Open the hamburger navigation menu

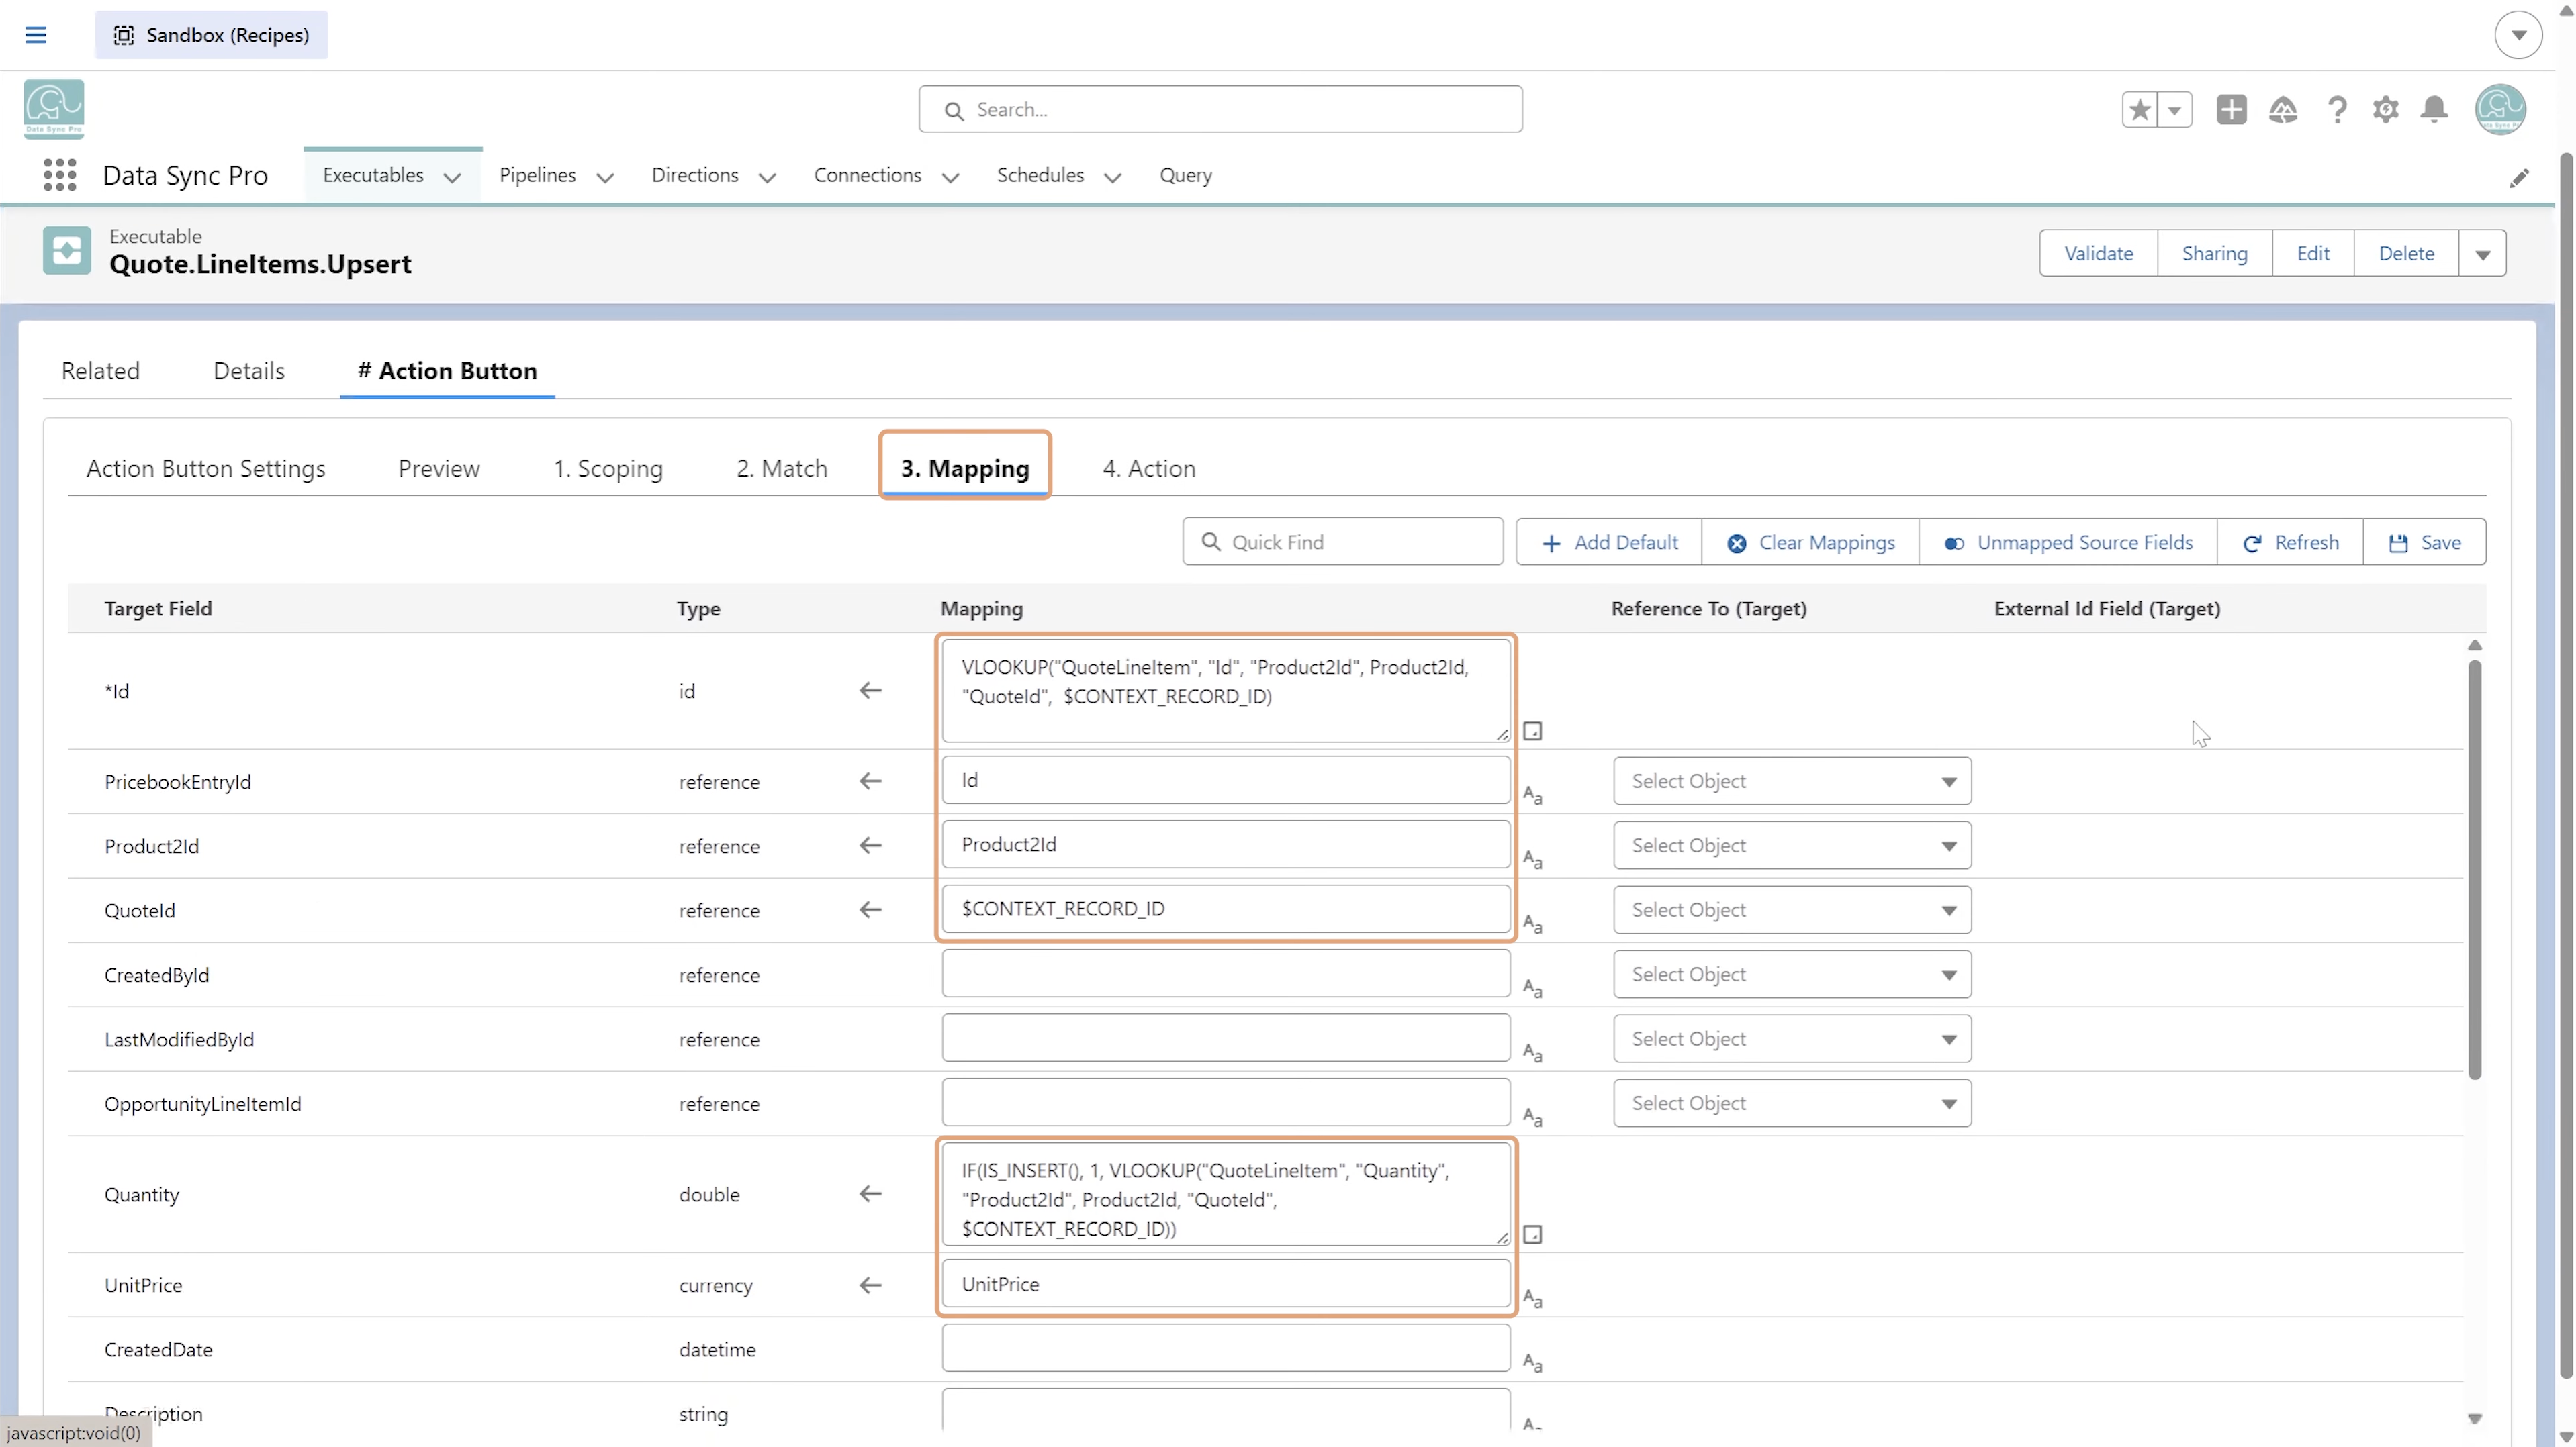(x=36, y=35)
